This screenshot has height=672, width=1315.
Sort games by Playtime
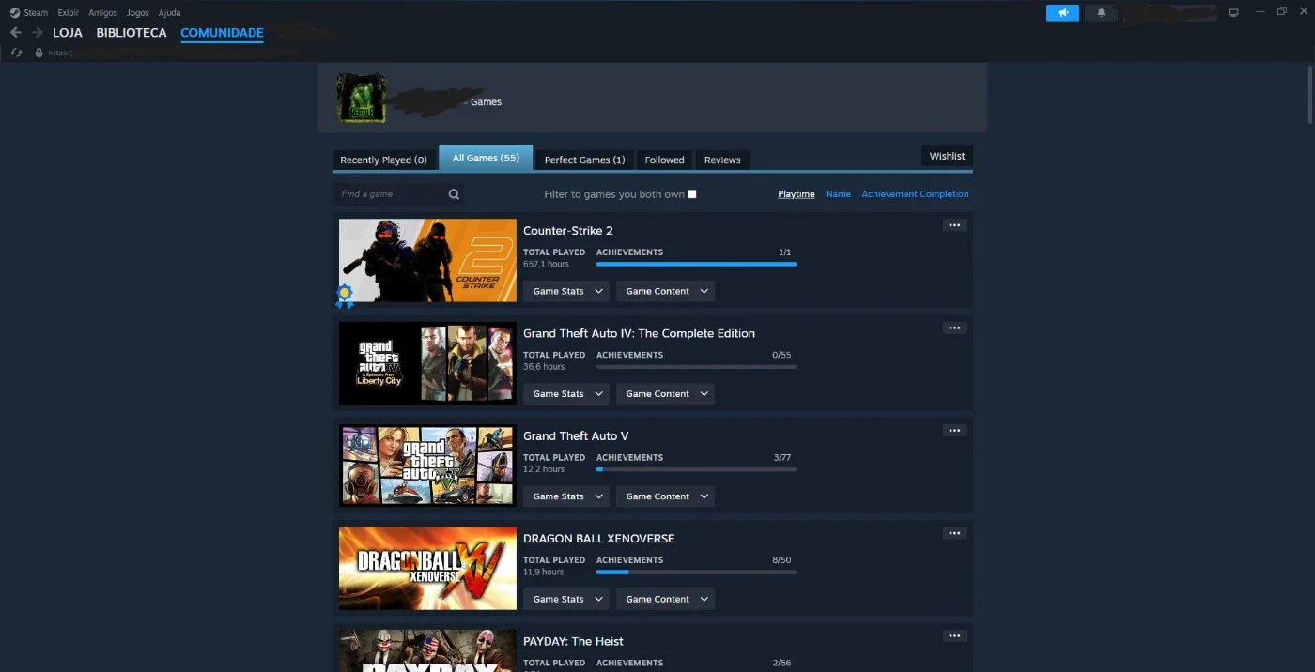(x=797, y=194)
